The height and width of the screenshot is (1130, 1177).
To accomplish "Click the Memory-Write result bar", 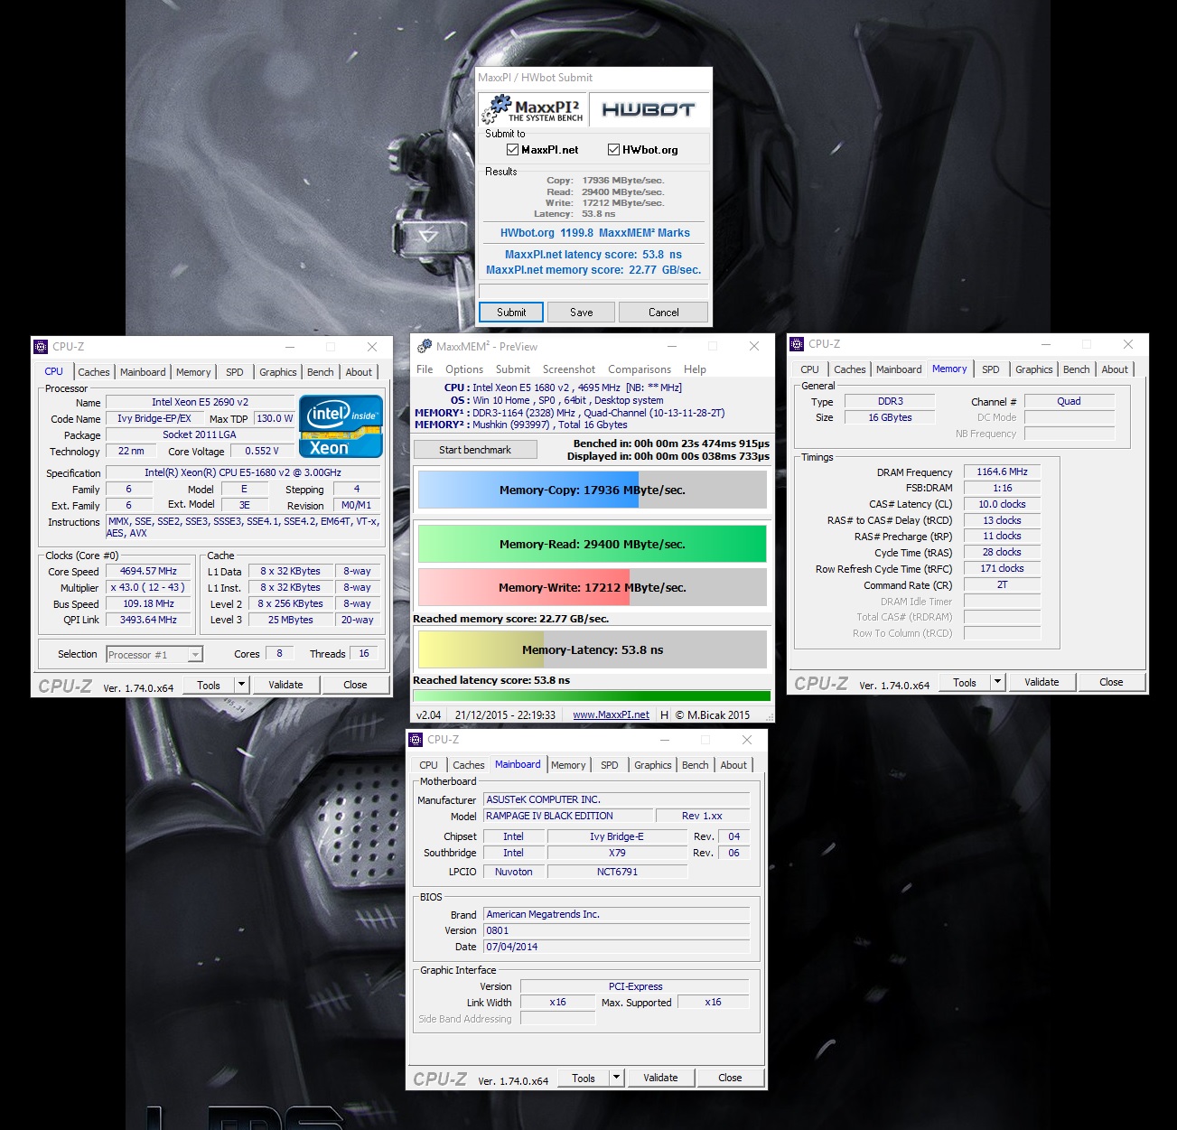I will click(x=593, y=587).
